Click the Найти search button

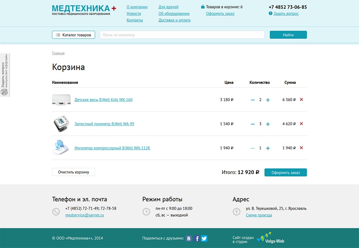click(288, 35)
